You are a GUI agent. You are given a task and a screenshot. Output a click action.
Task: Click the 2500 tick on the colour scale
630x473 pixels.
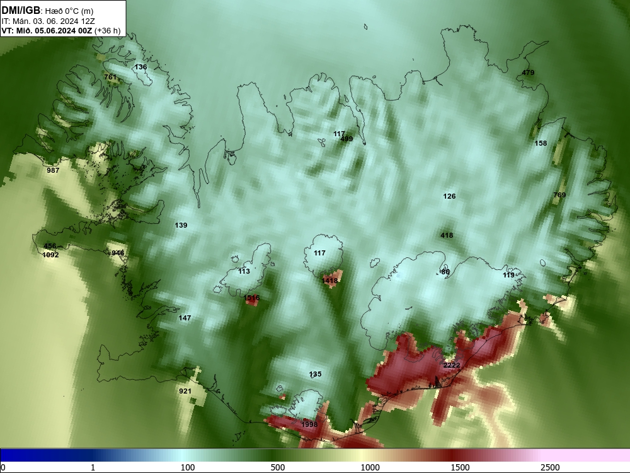pyautogui.click(x=550, y=467)
